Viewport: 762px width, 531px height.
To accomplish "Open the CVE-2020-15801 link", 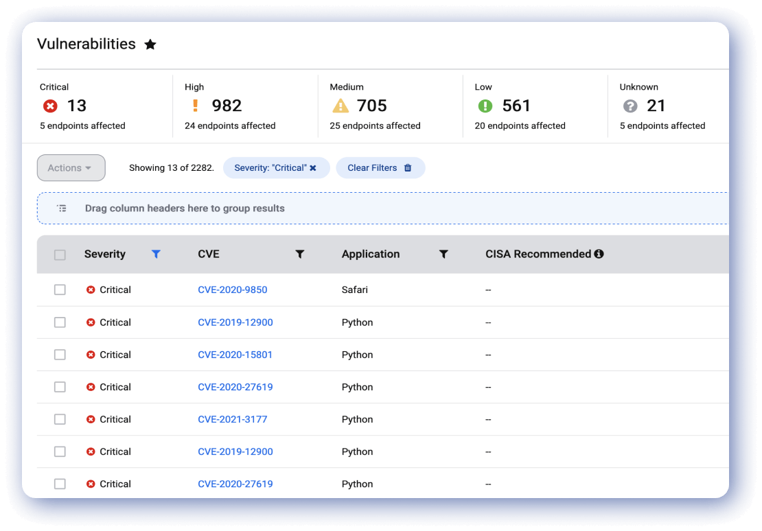I will click(x=235, y=355).
